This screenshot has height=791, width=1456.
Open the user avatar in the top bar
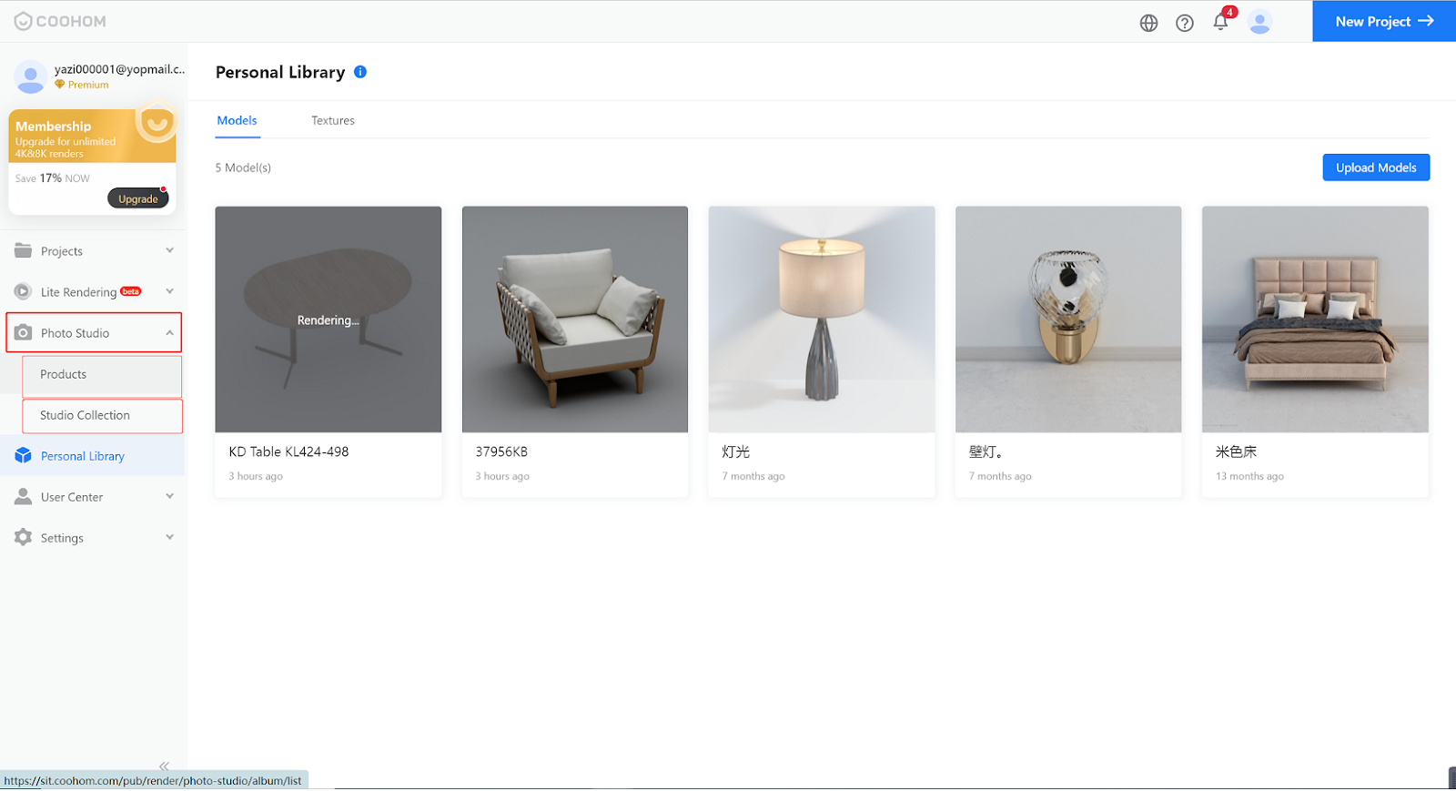point(1259,22)
